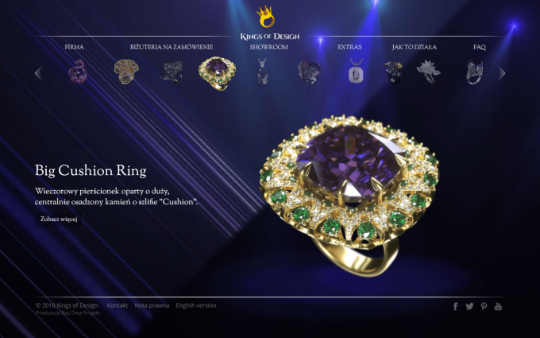Select the purple snake ring thumbnail

[x=78, y=72]
